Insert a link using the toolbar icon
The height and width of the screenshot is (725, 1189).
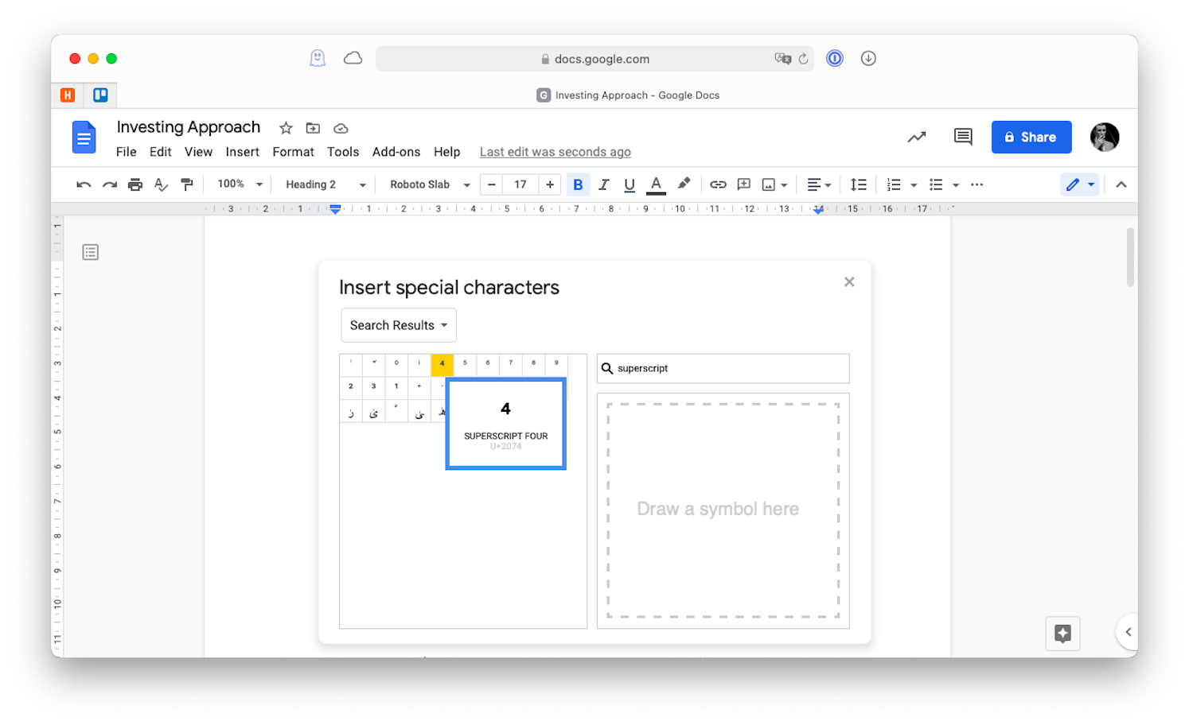(x=717, y=184)
